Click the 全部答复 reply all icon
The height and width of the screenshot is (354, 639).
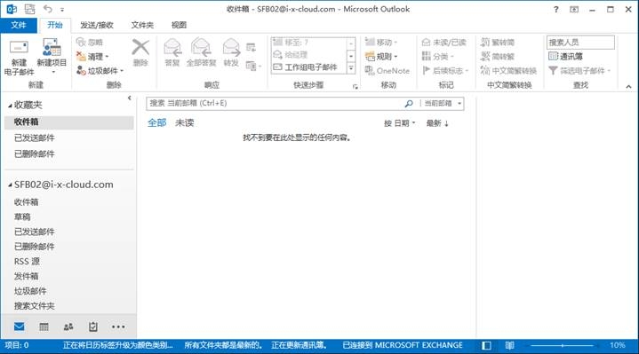(201, 48)
